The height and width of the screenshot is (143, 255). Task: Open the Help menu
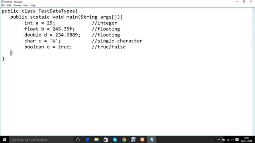[33, 5]
